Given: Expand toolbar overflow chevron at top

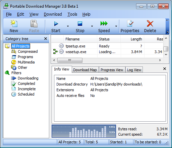Looking at the screenshot, I should click(167, 20).
